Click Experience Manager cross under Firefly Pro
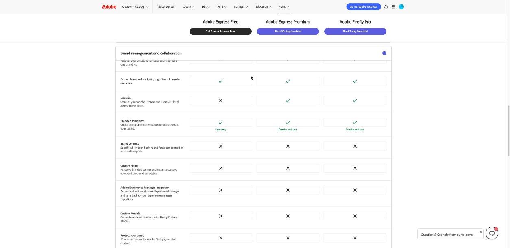 (x=355, y=190)
